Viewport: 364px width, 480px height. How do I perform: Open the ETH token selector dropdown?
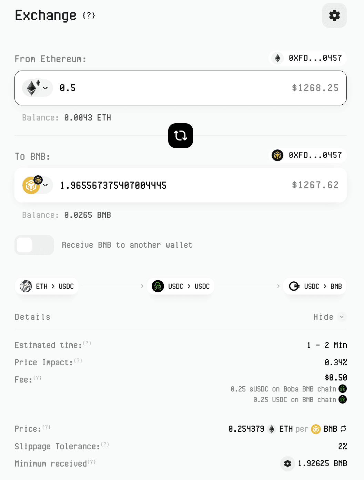pyautogui.click(x=46, y=88)
